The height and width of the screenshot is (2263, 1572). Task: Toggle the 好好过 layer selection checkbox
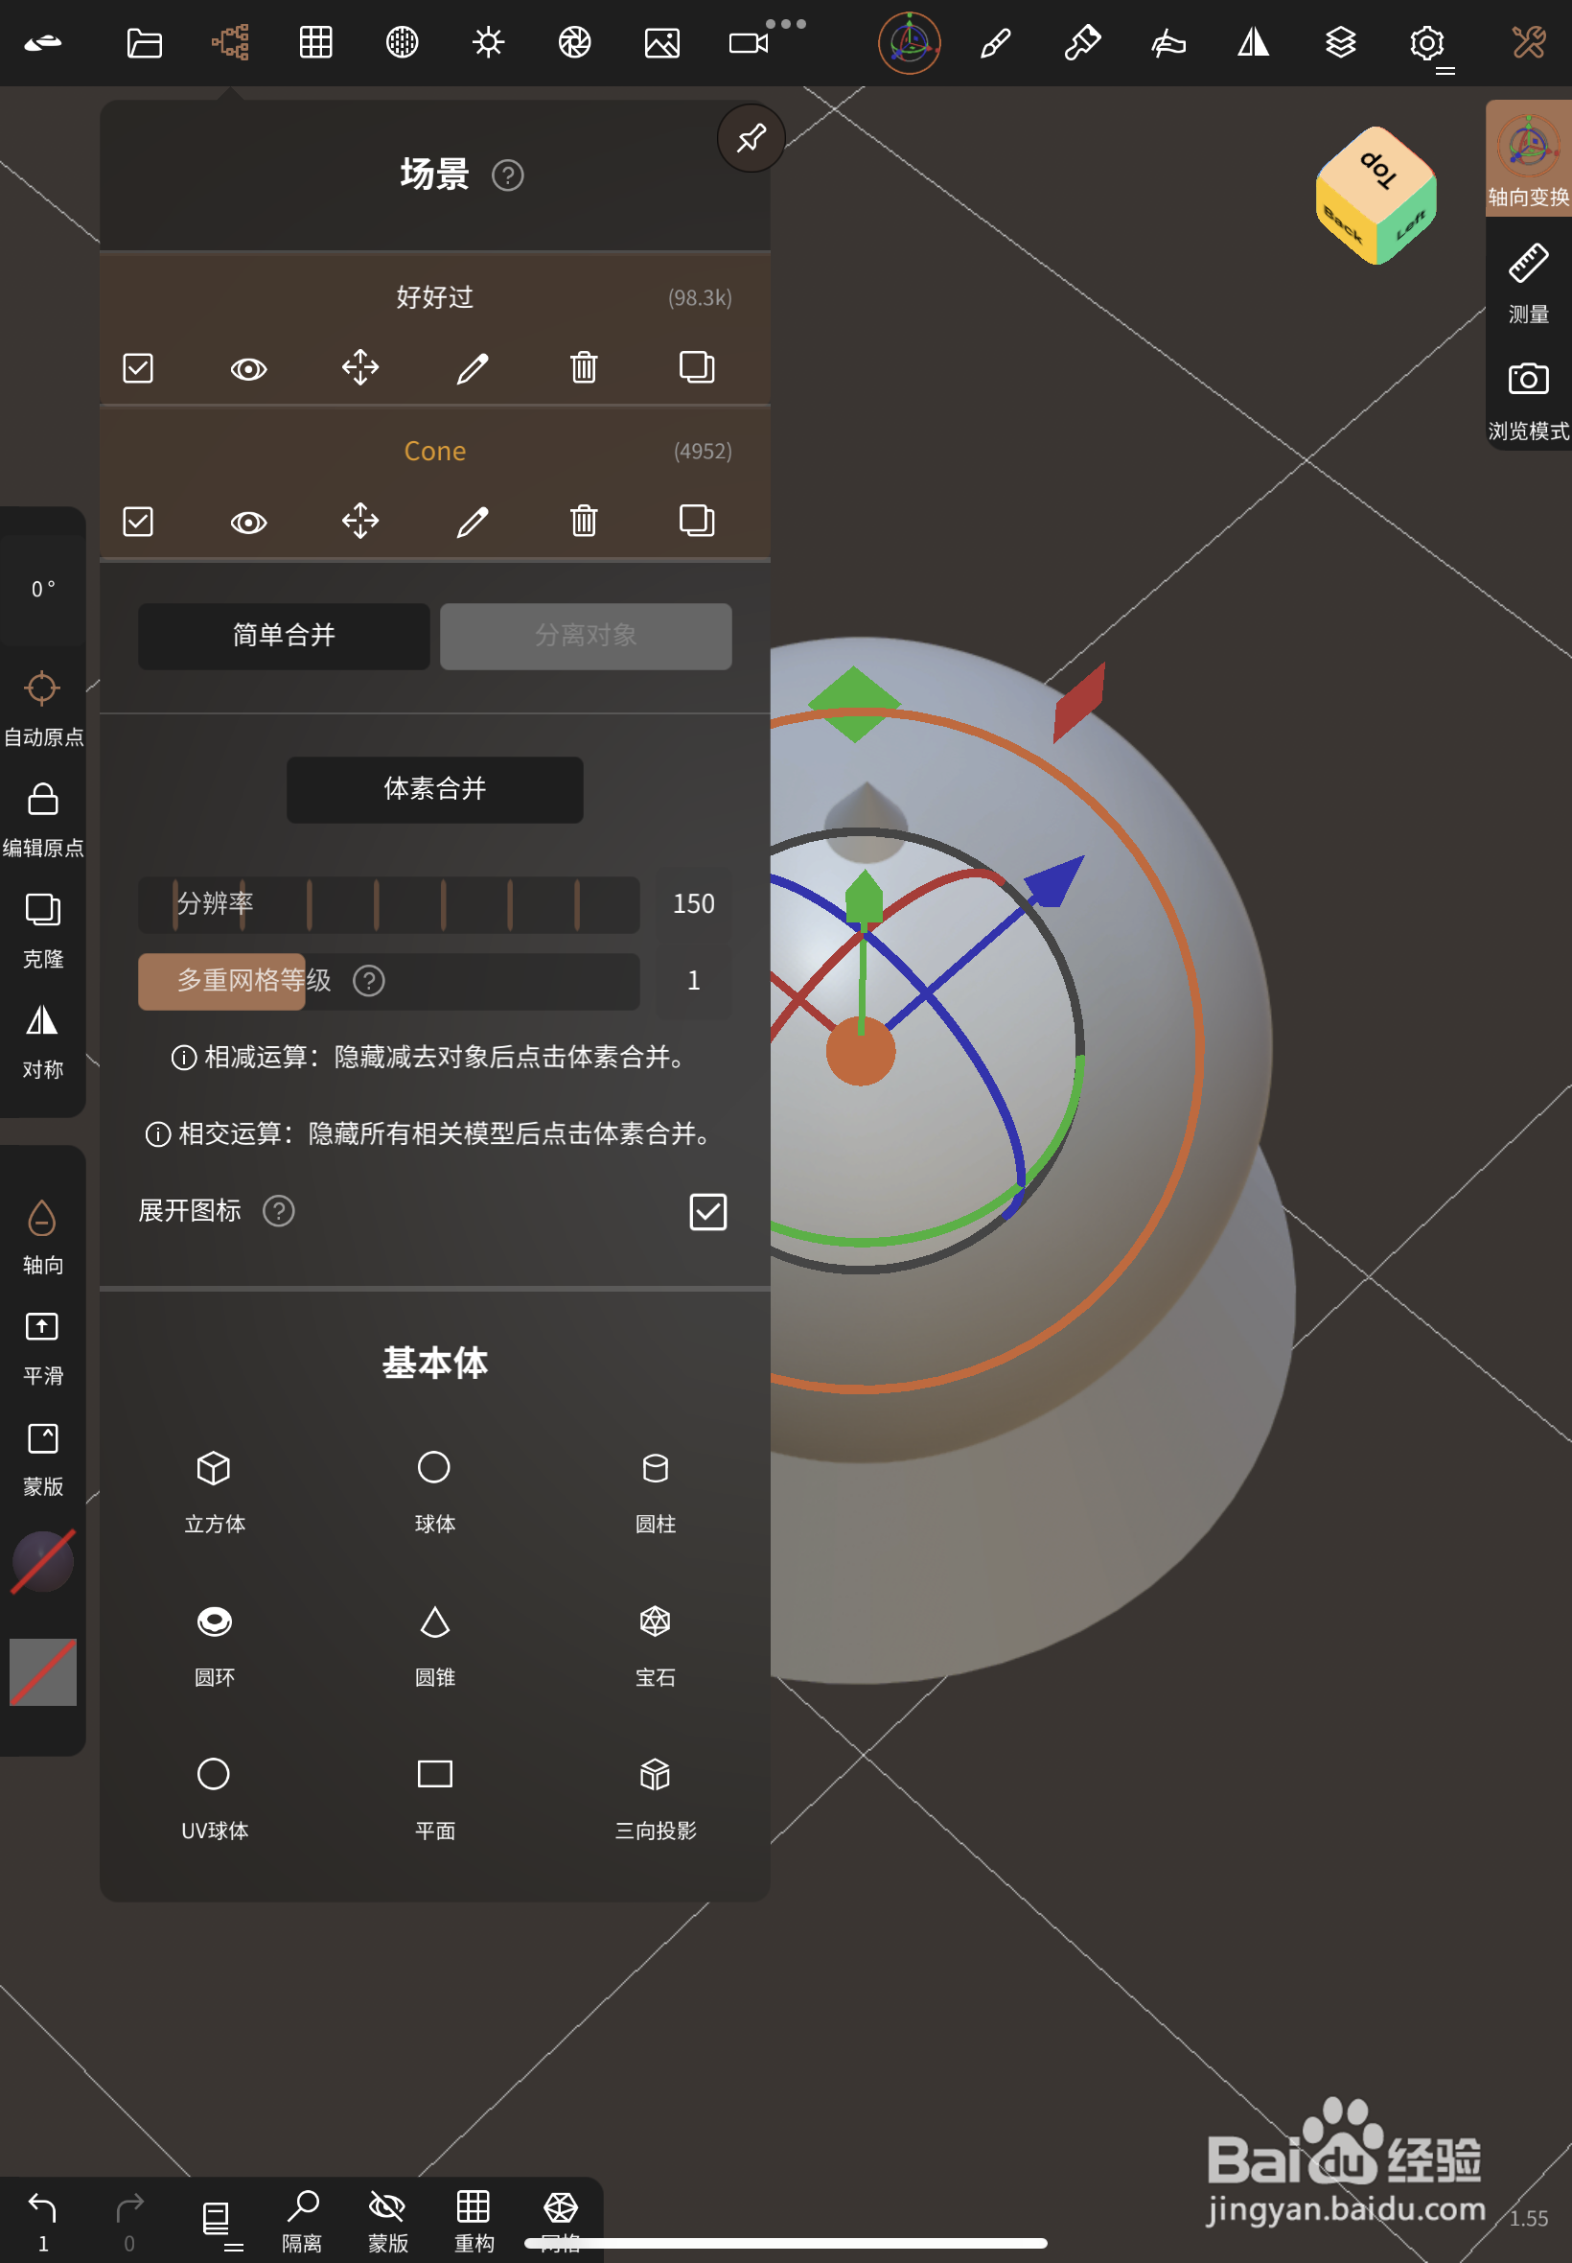point(138,368)
